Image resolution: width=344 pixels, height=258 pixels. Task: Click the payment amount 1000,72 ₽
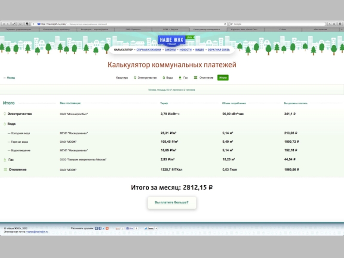(x=292, y=142)
